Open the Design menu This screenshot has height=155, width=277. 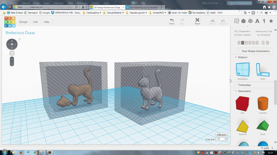pos(23,22)
